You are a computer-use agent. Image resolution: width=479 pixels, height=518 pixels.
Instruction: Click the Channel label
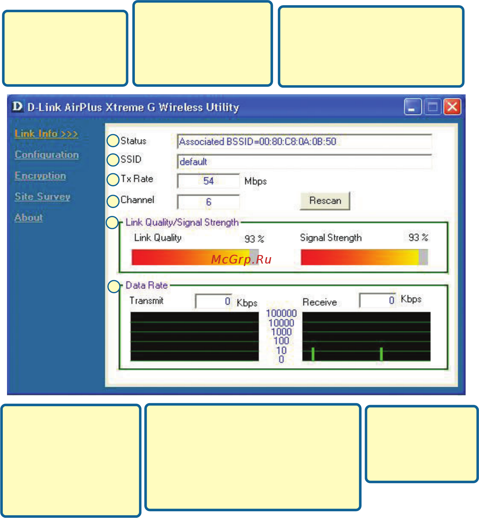137,200
